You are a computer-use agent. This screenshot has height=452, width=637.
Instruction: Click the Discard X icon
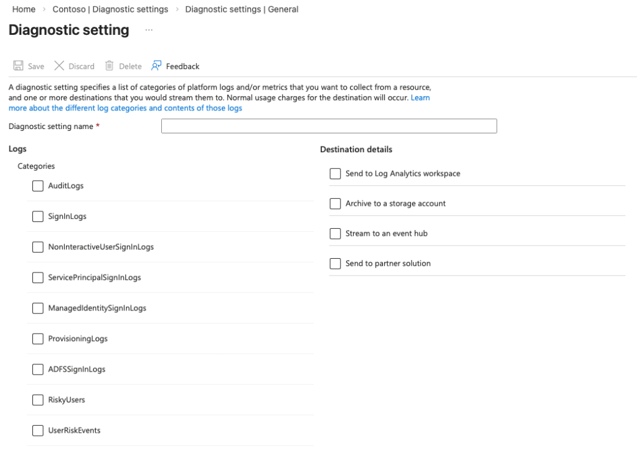(59, 66)
